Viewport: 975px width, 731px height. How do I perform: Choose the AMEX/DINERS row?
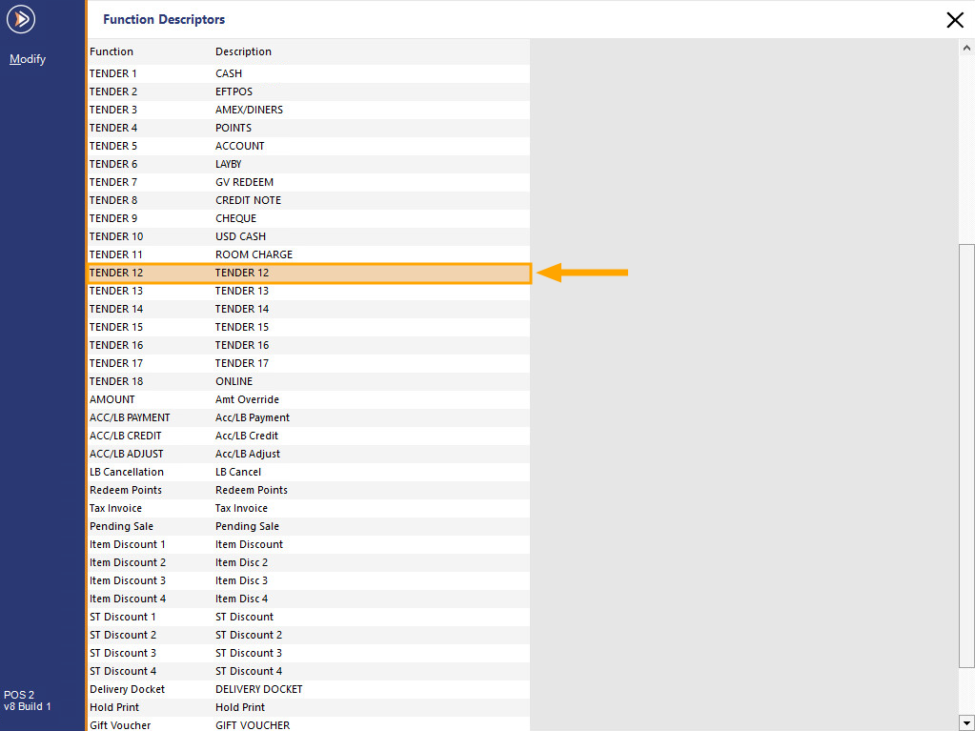click(308, 110)
